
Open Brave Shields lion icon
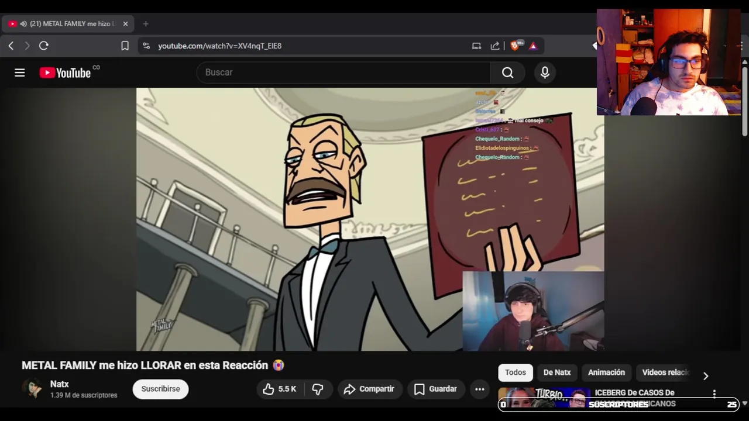(x=515, y=46)
